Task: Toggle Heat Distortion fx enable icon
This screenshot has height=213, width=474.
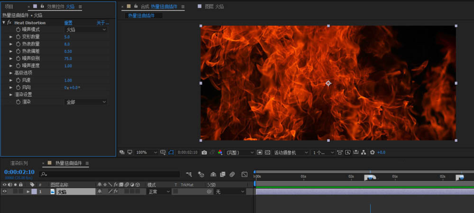Action: (9, 22)
